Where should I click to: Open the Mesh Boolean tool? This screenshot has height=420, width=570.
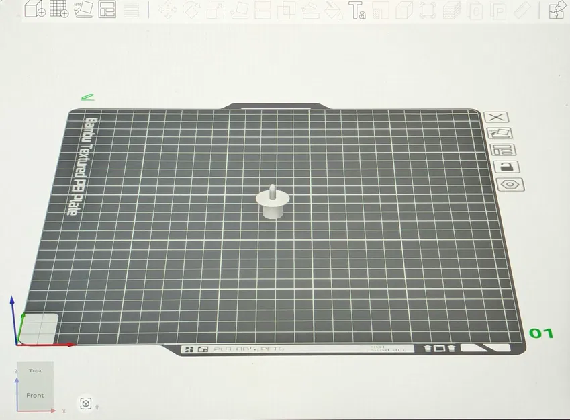click(287, 10)
